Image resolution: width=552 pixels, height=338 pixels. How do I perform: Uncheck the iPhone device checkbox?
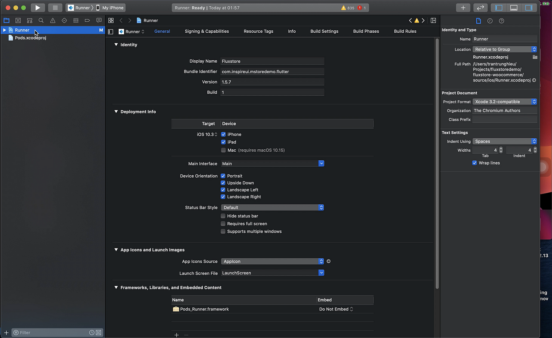click(x=223, y=134)
